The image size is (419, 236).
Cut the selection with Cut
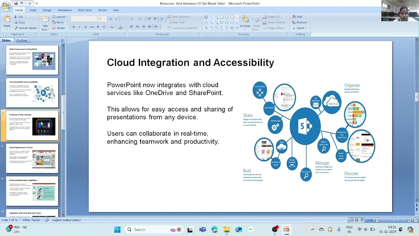tap(18, 17)
